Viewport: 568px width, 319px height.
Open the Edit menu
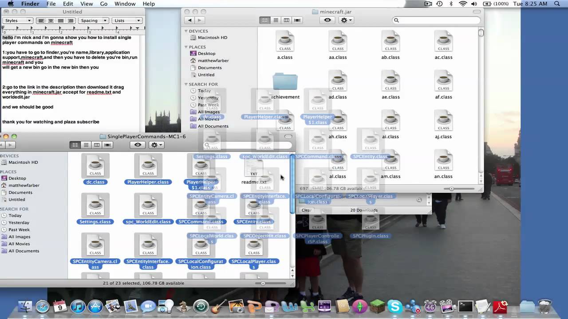pos(68,4)
